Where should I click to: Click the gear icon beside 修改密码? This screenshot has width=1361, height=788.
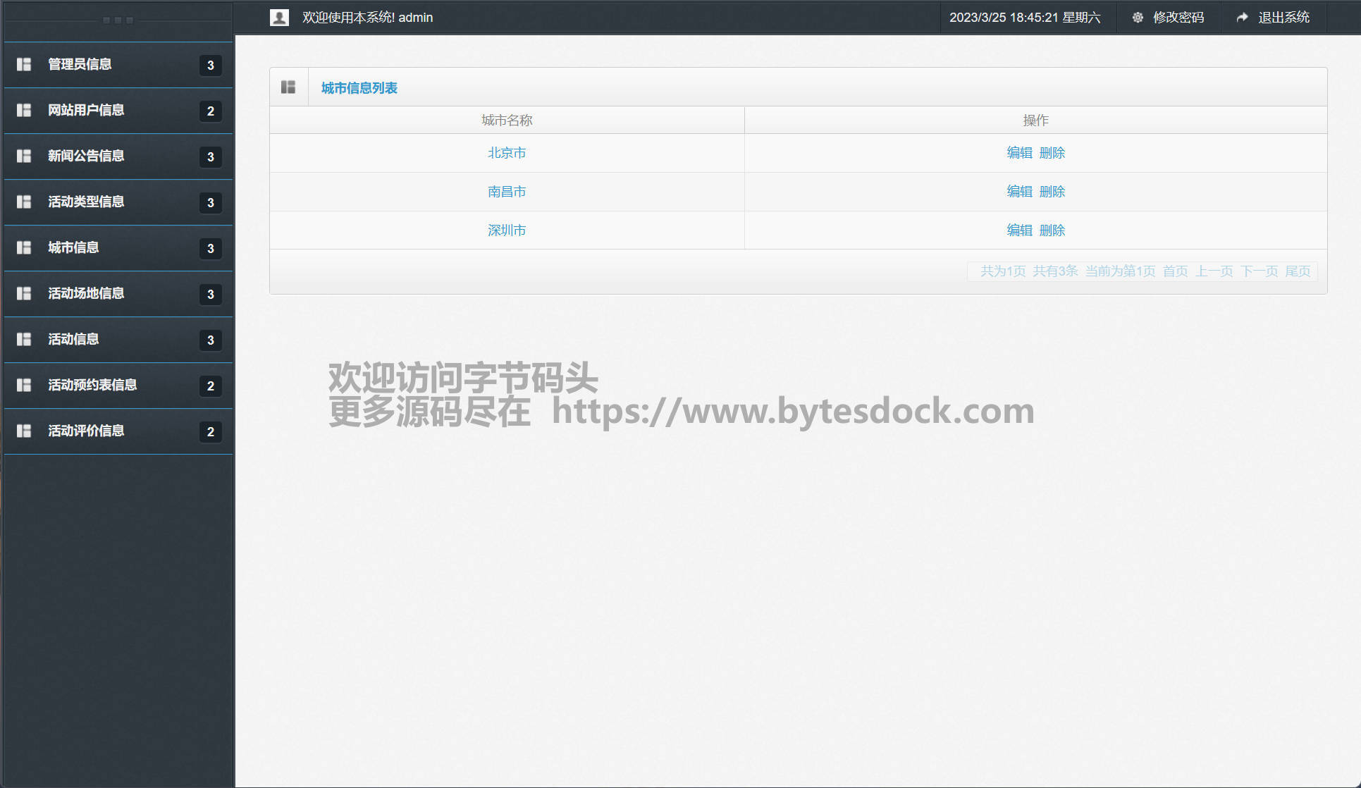coord(1138,18)
